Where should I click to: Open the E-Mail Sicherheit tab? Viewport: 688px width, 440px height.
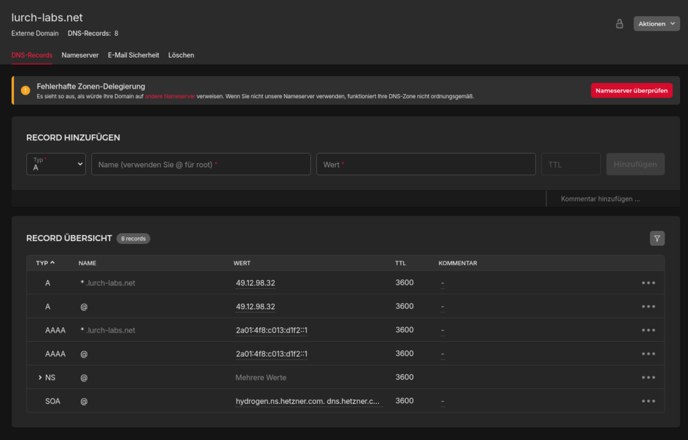pos(133,55)
